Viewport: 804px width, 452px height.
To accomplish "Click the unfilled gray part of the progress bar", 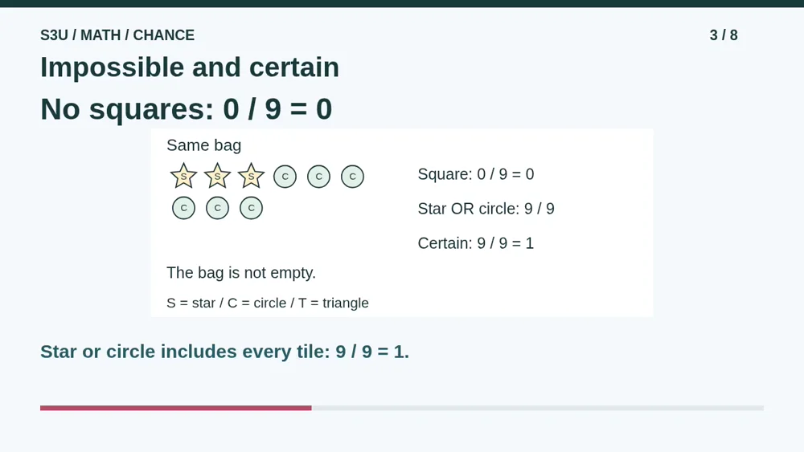I will coord(538,408).
